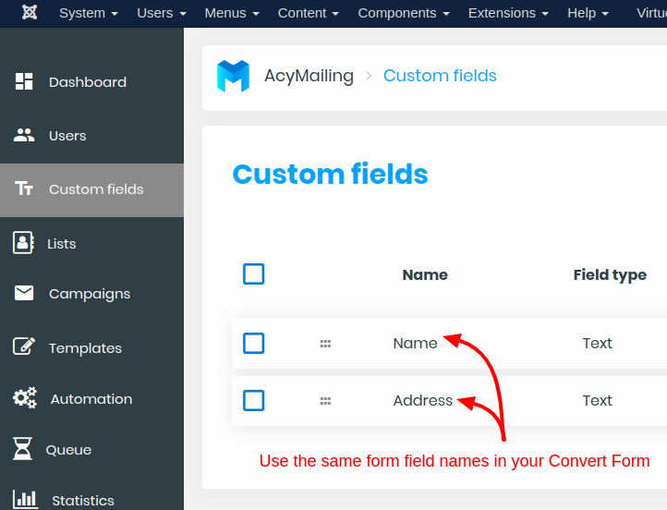Open the Address custom field
The width and height of the screenshot is (667, 510).
coord(423,401)
